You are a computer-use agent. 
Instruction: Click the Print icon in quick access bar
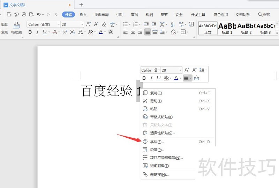(x=24, y=14)
